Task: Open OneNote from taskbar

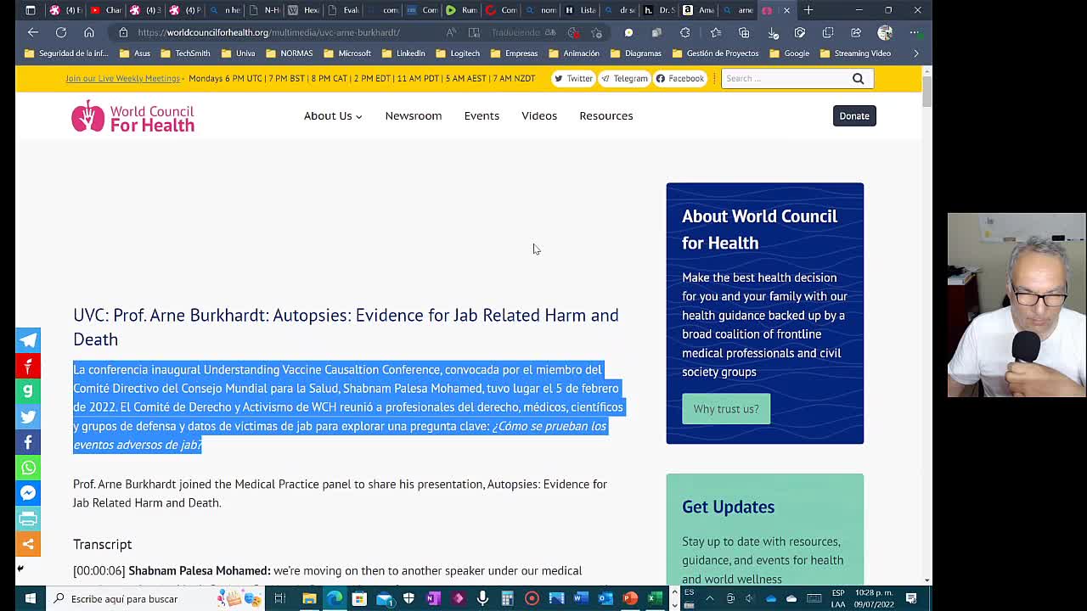Action: point(433,598)
